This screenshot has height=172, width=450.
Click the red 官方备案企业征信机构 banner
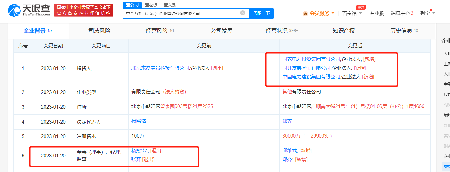click(84, 10)
